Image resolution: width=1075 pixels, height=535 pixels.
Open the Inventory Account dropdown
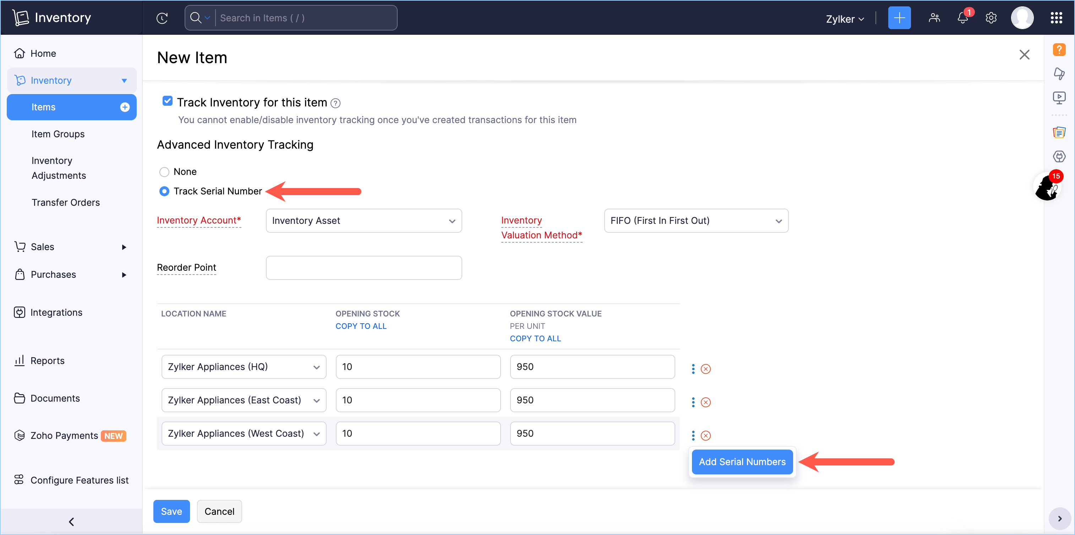coord(364,221)
